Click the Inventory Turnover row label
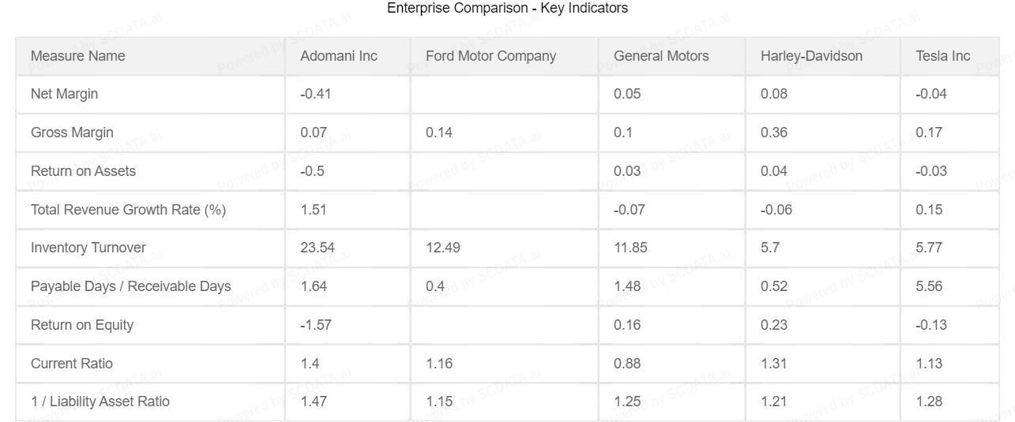 [88, 248]
